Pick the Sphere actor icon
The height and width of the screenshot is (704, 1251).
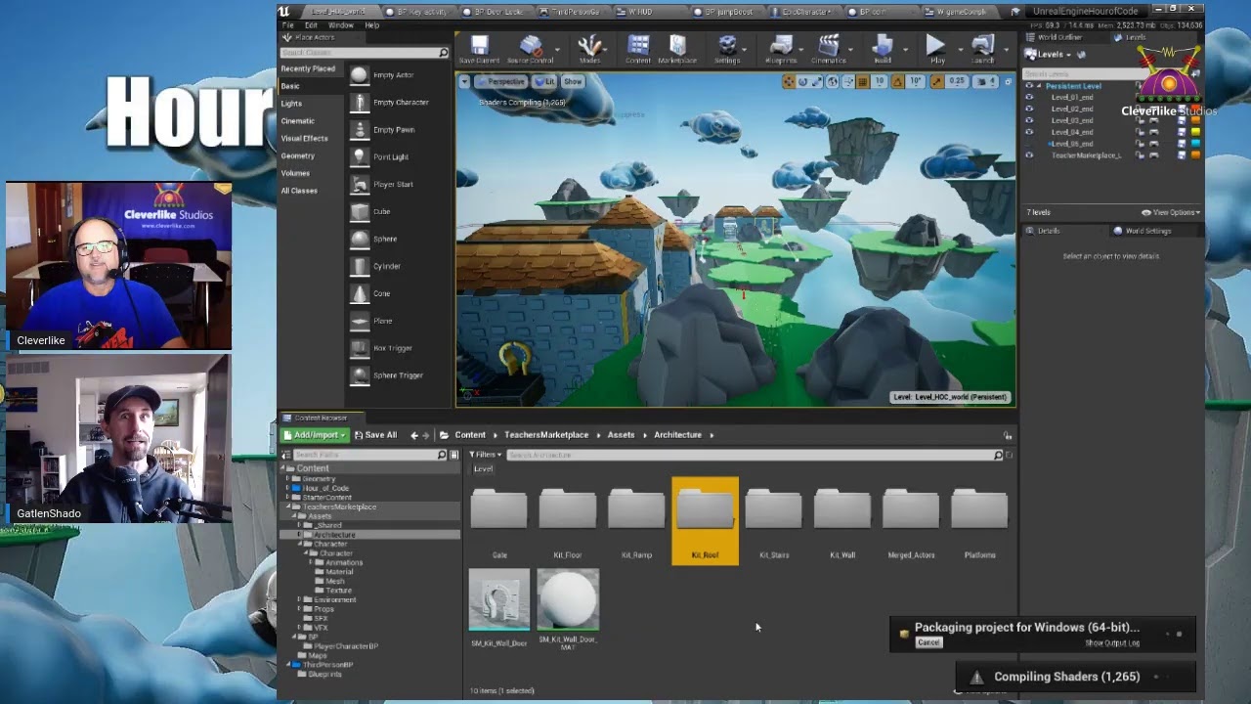(x=360, y=239)
